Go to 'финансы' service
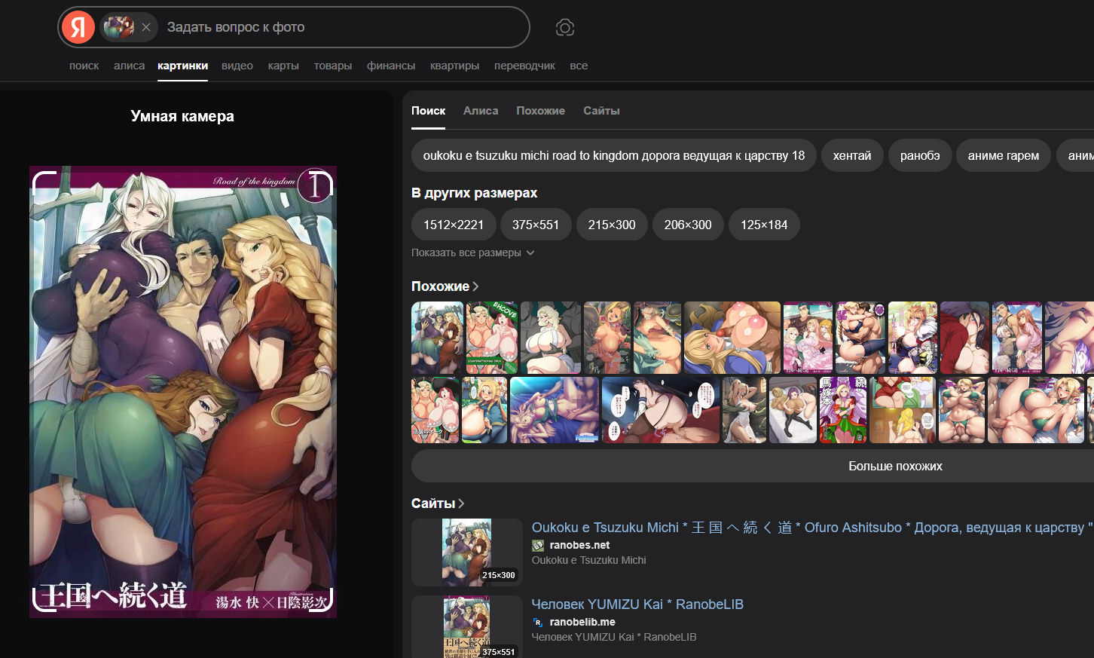1094x658 pixels. click(x=391, y=66)
